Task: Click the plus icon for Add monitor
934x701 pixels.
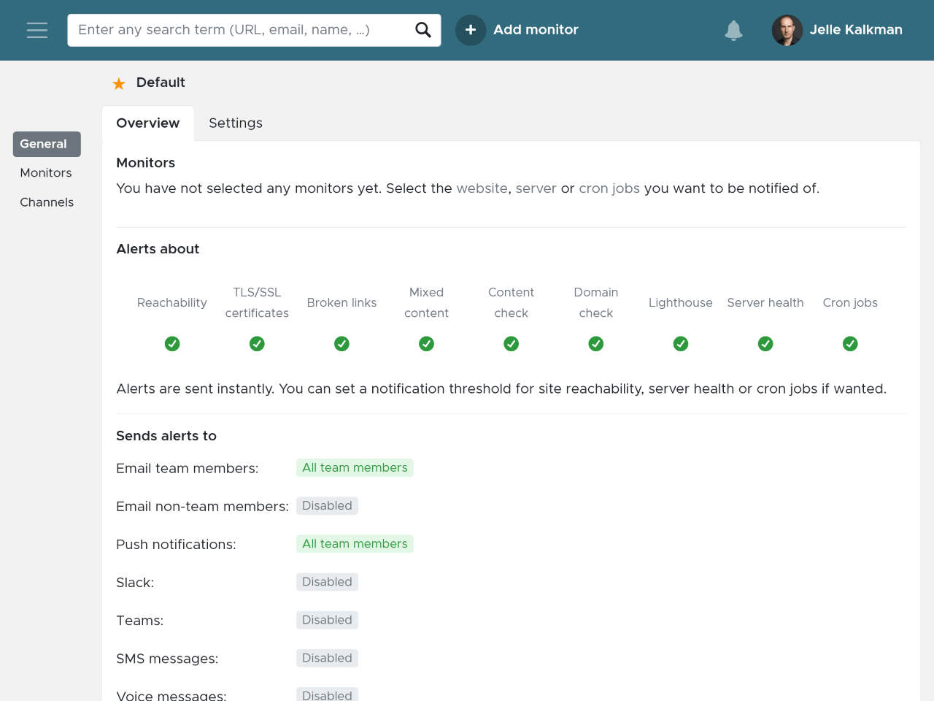Action: click(x=471, y=30)
